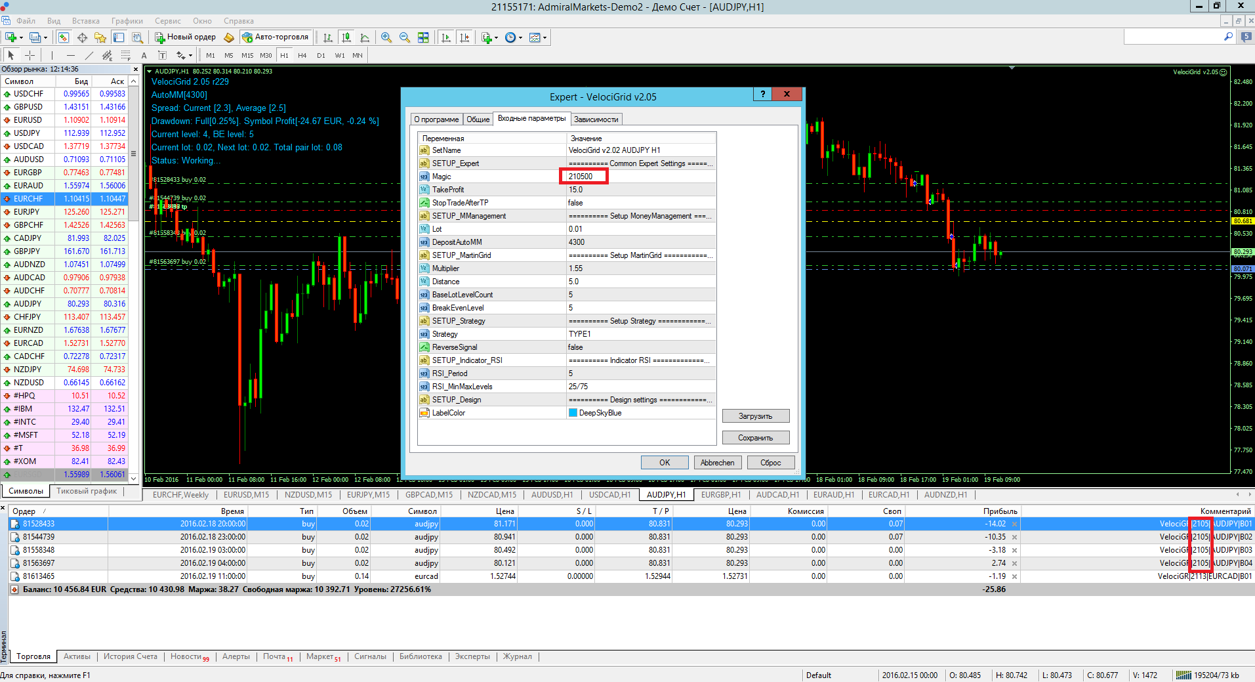Screen dimensions: 1255x682
Task: Toggle chart shift icon
Action: 465,37
